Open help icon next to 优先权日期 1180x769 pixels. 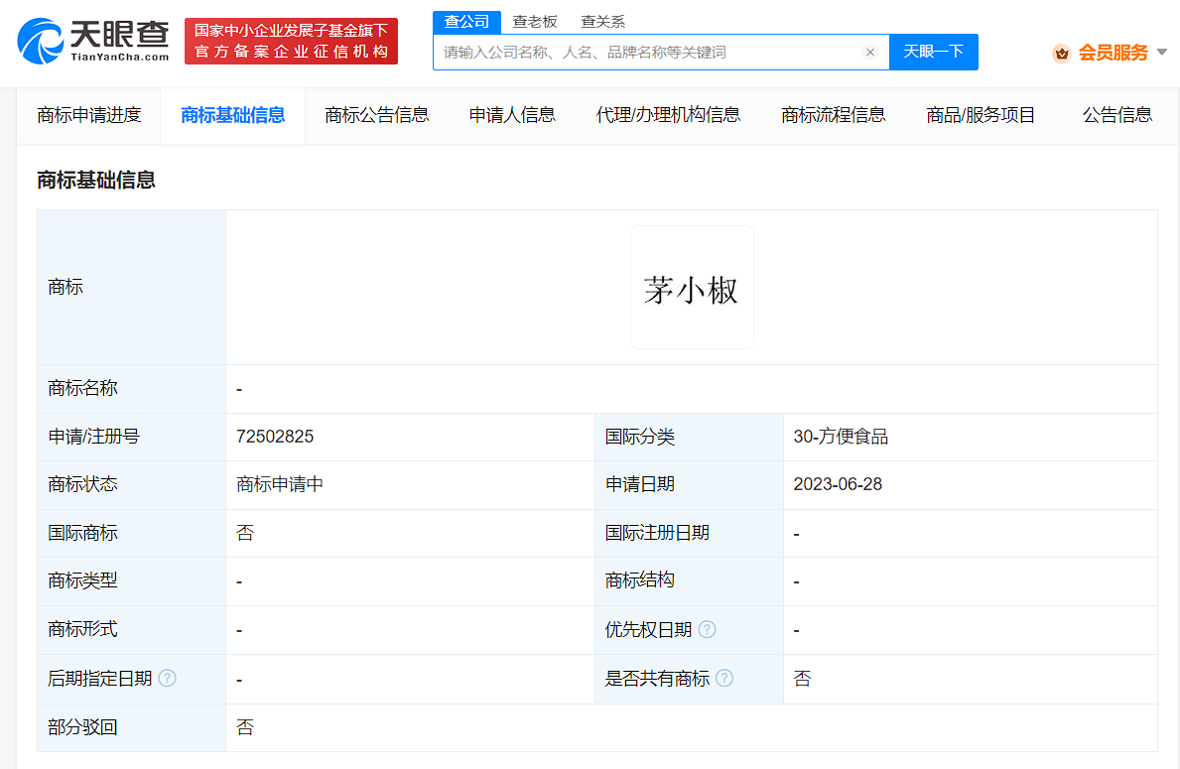point(707,630)
